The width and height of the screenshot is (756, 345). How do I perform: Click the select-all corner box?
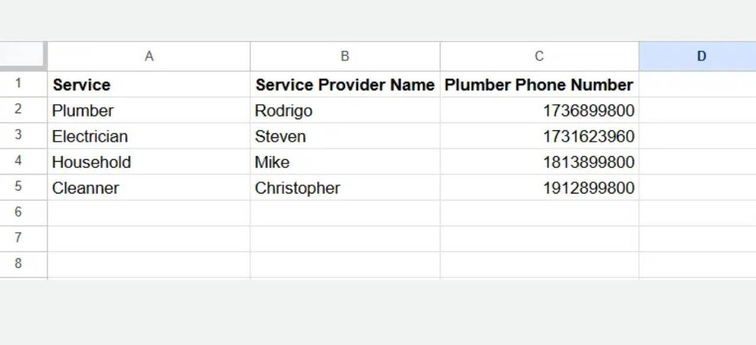pos(23,55)
